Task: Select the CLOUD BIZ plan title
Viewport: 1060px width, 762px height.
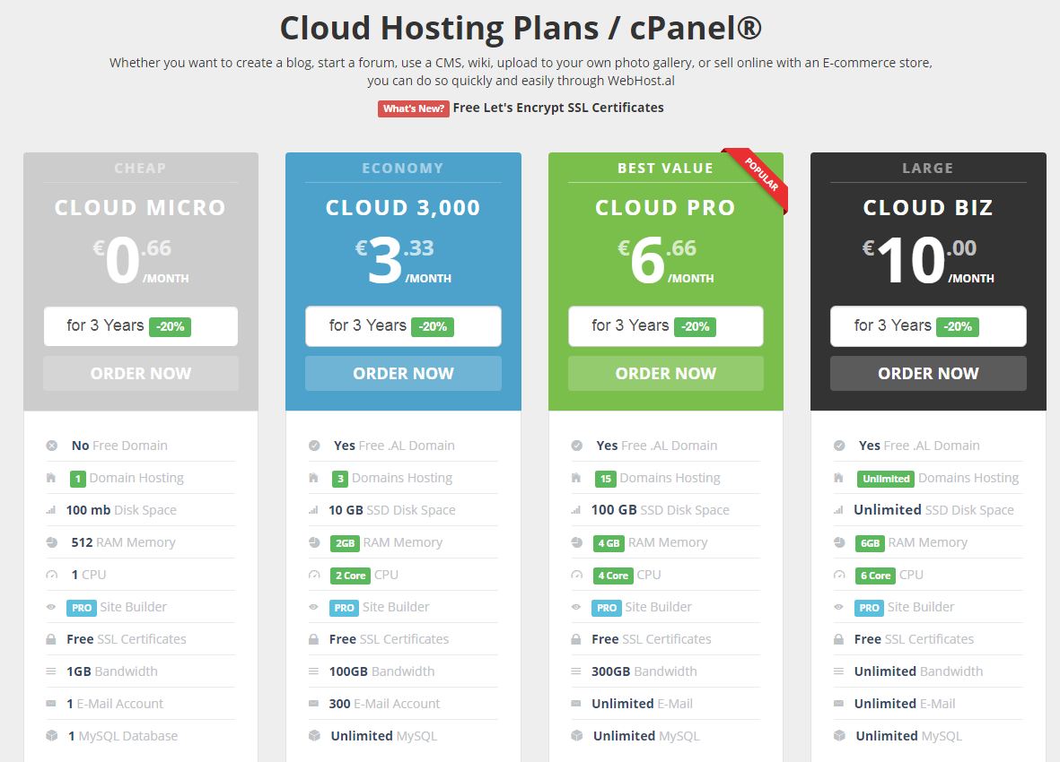Action: tap(928, 208)
